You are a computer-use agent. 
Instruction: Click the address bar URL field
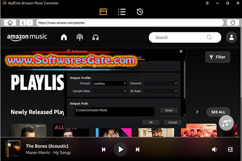[x=130, y=23]
